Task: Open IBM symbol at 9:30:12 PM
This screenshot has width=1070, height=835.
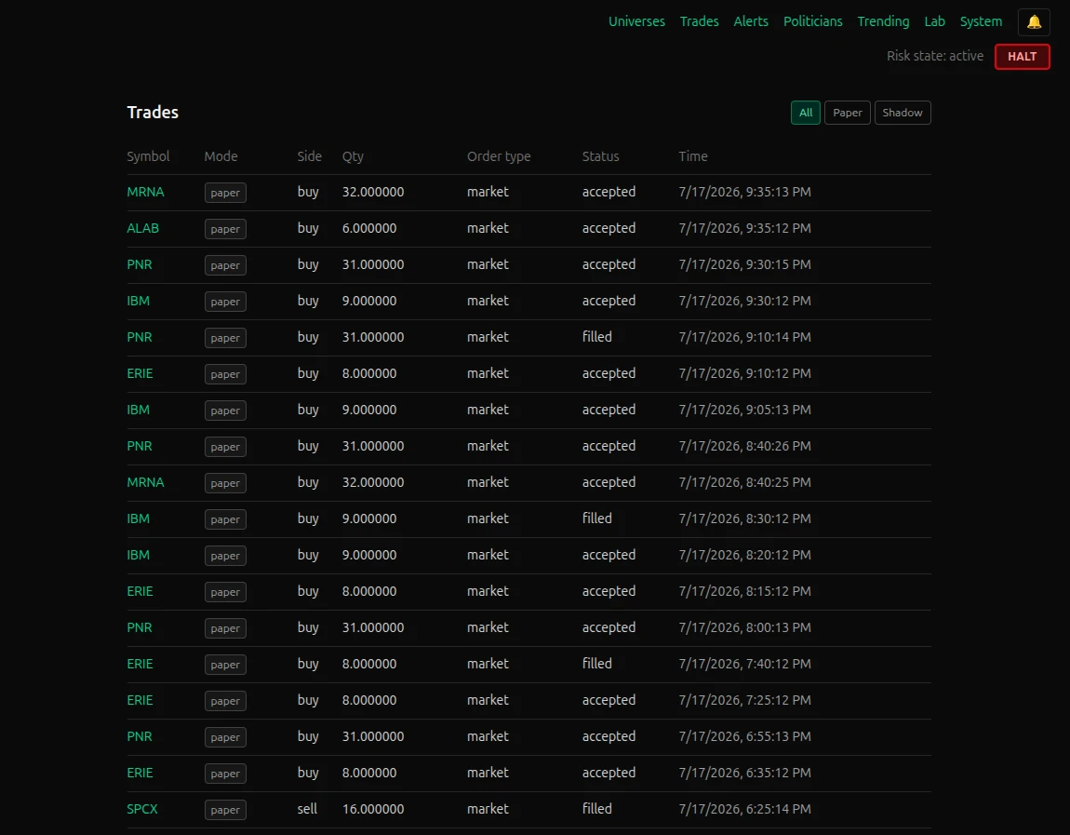Action: [x=138, y=301]
